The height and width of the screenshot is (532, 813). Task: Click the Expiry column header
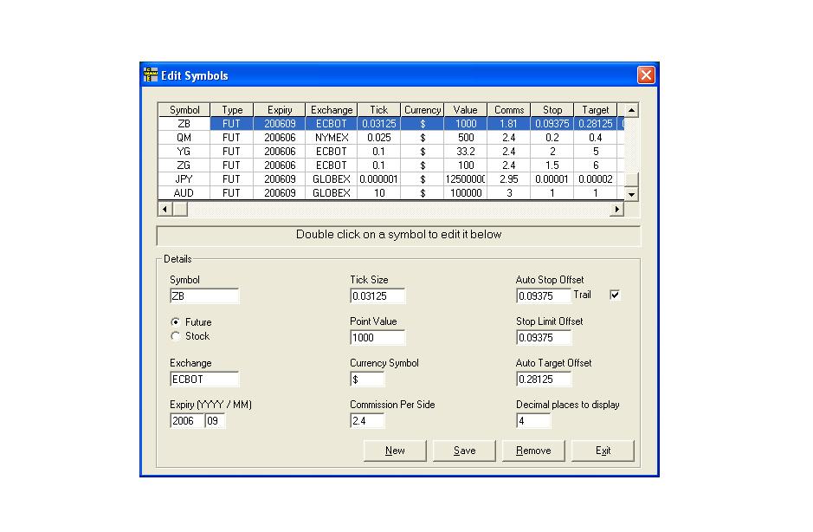280,110
